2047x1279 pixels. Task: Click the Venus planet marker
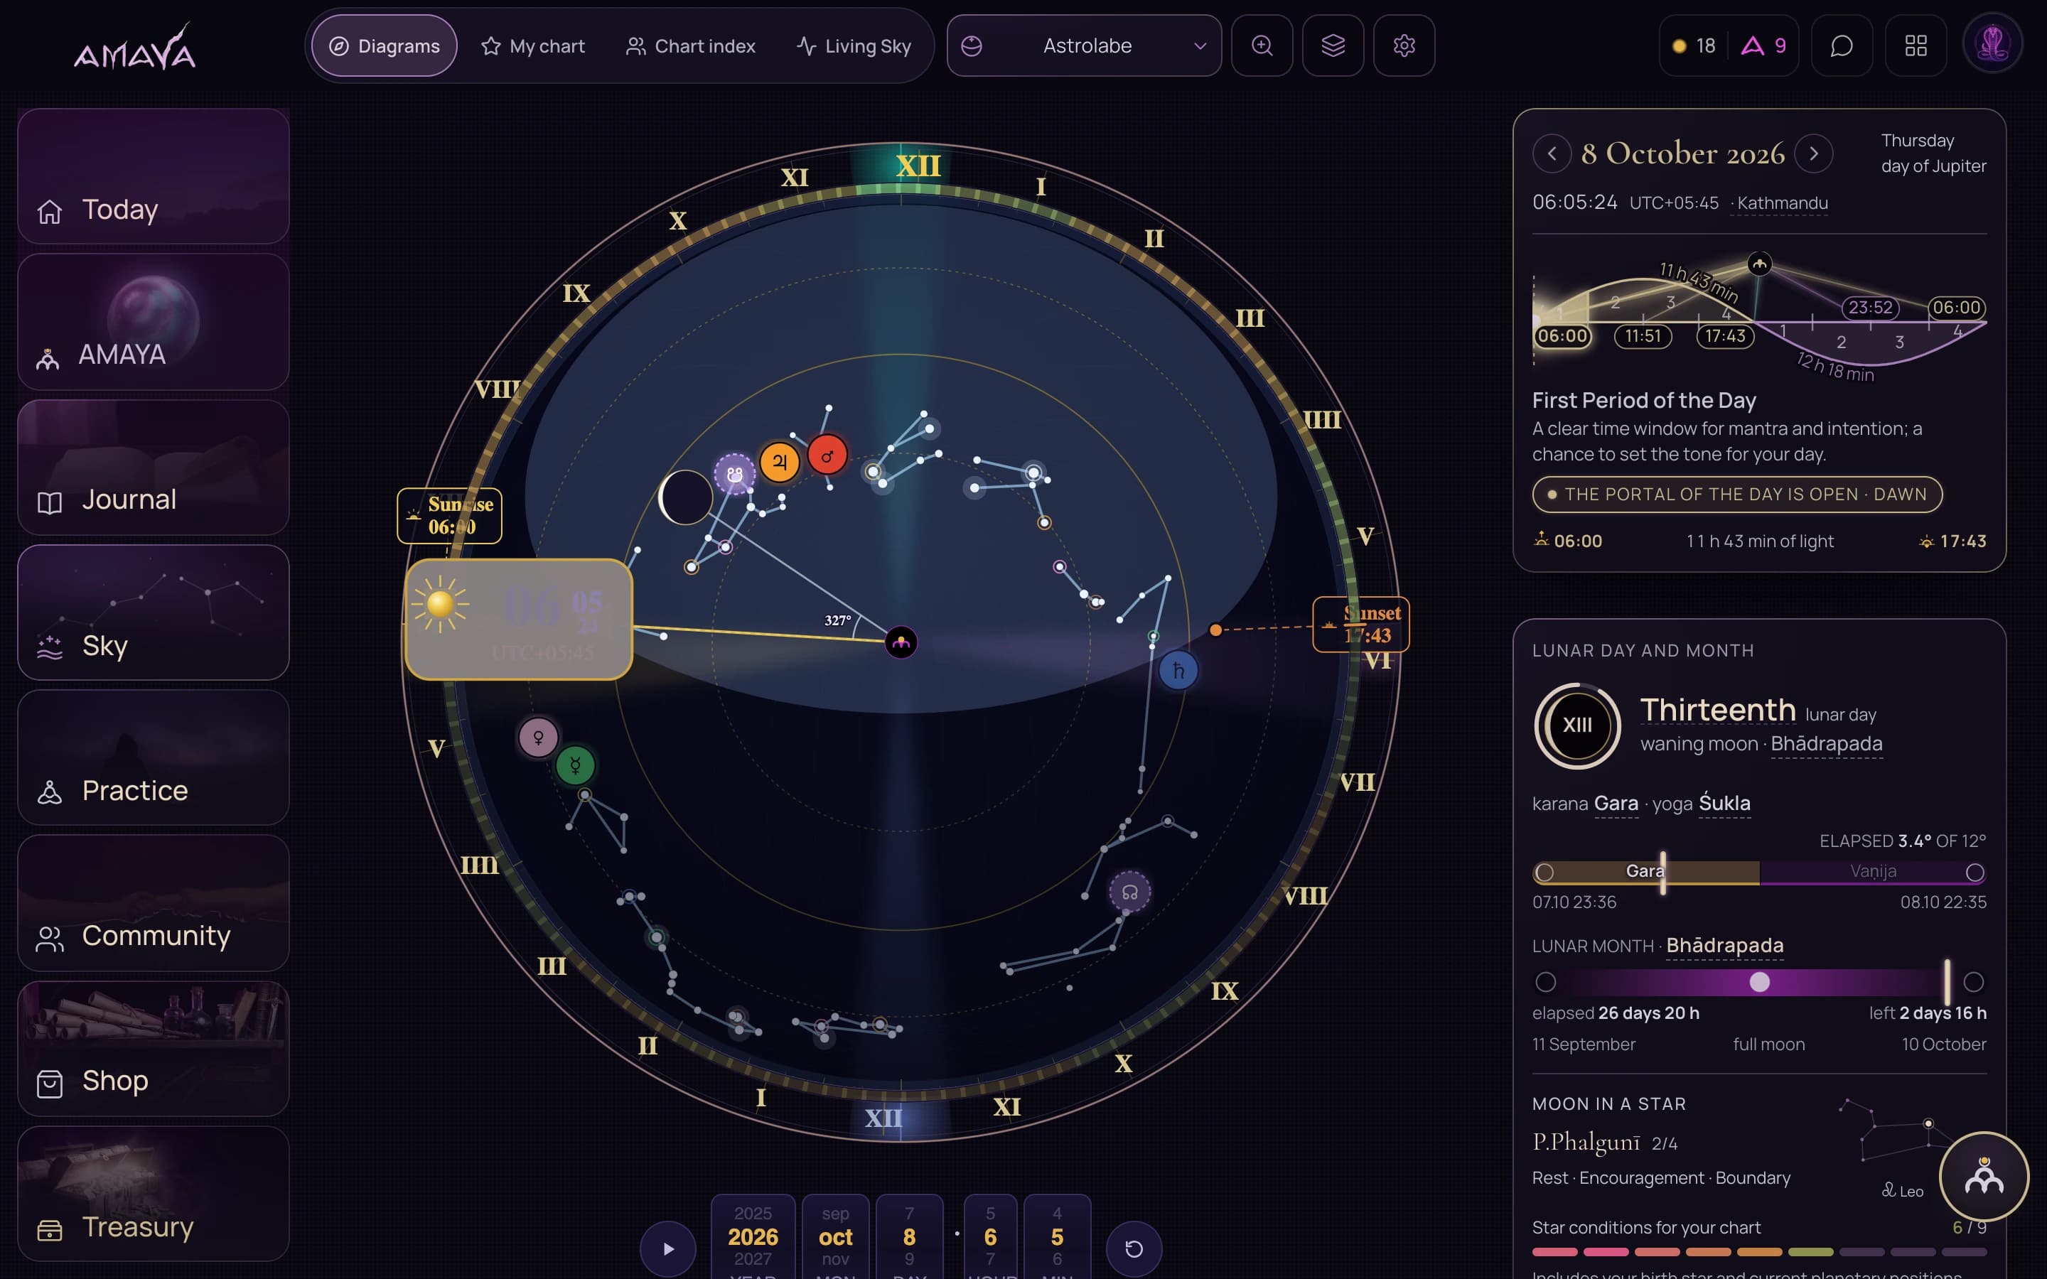[x=538, y=737]
